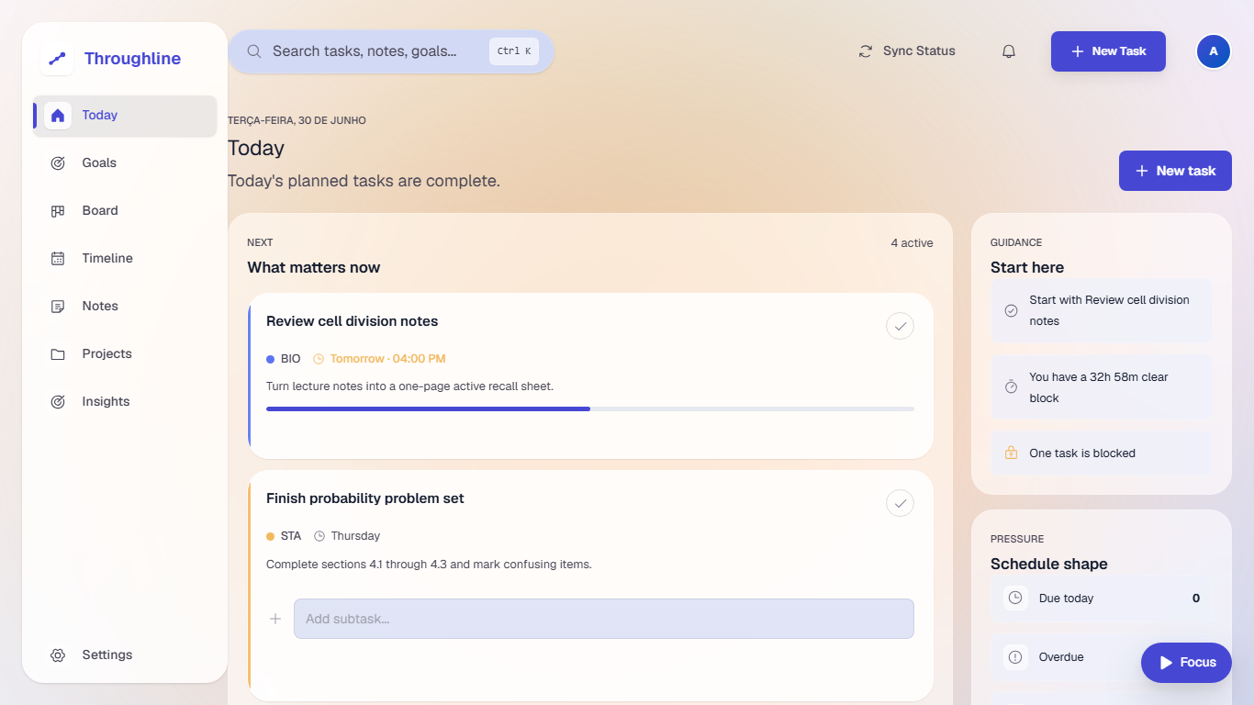Click plus icon beside Add subtask
This screenshot has height=705, width=1254.
(275, 619)
